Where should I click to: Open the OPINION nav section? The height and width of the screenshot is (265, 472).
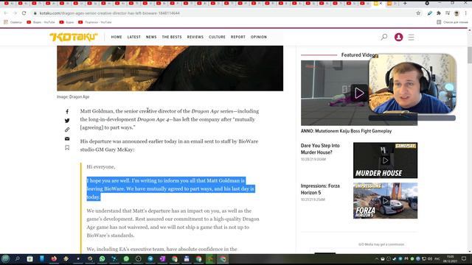tap(259, 37)
